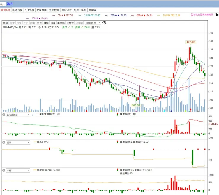Click the 5MA ▼122.50 legend value
Image resolution: width=219 pixels, height=195 pixels.
click(65, 15)
